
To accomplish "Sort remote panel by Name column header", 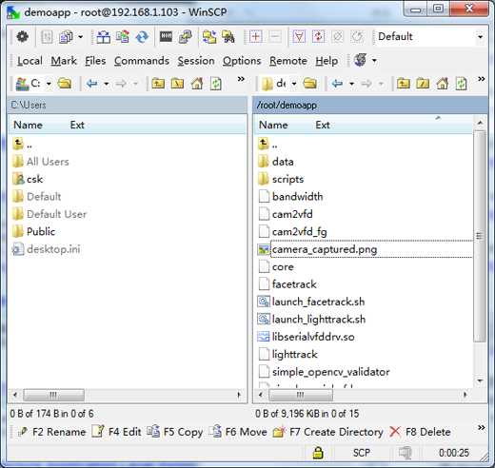I will pyautogui.click(x=273, y=125).
